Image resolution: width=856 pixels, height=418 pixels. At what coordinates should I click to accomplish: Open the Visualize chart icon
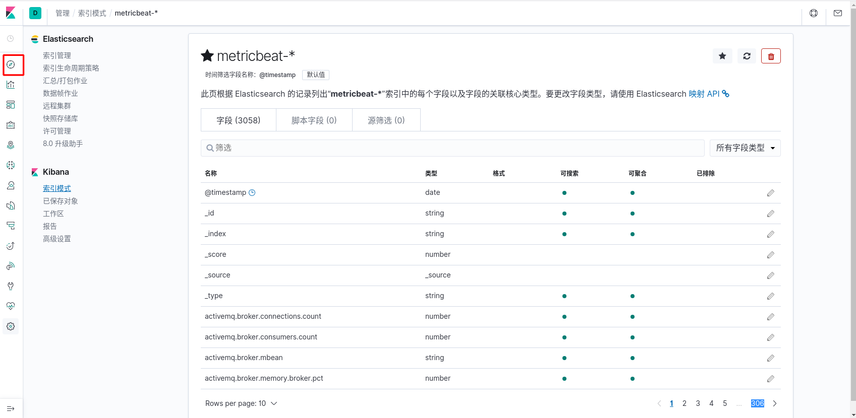pyautogui.click(x=11, y=85)
